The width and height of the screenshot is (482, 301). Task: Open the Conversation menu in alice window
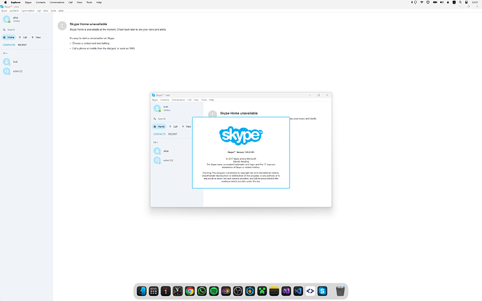click(x=28, y=10)
